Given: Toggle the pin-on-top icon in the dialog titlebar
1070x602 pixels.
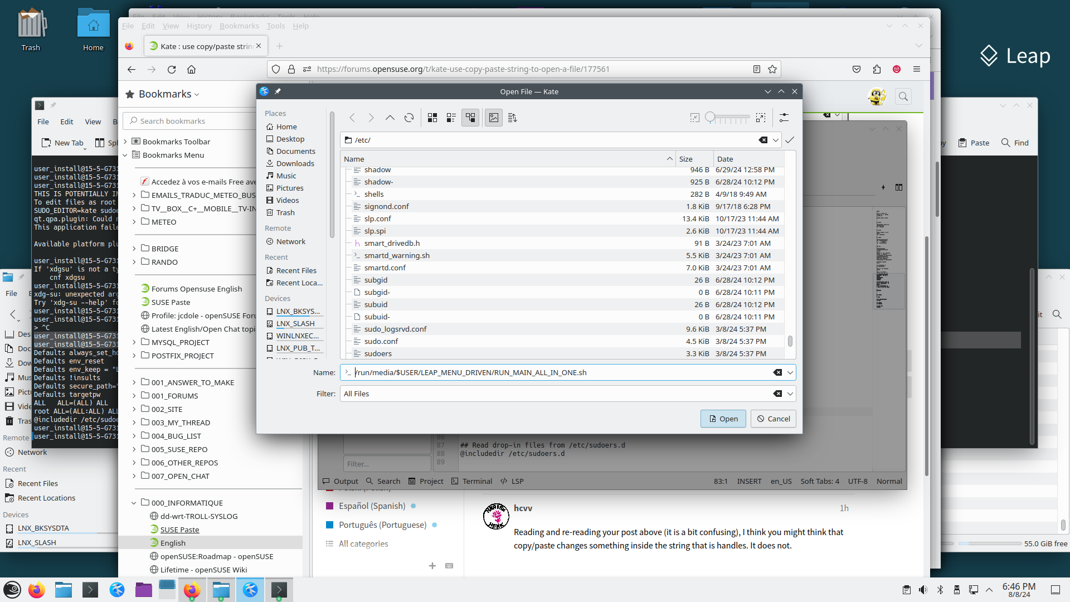Looking at the screenshot, I should coord(278,91).
